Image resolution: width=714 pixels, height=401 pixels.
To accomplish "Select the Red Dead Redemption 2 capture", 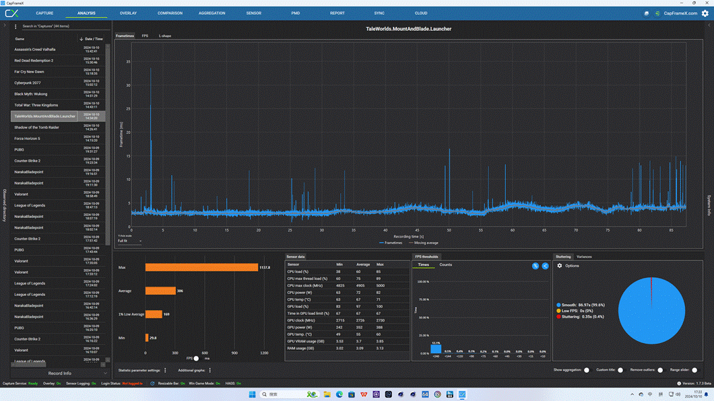I will (x=58, y=61).
